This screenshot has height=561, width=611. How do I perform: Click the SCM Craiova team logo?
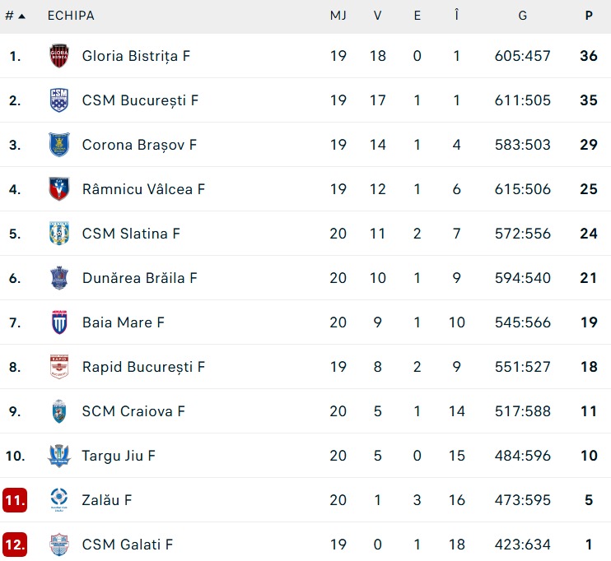click(59, 411)
